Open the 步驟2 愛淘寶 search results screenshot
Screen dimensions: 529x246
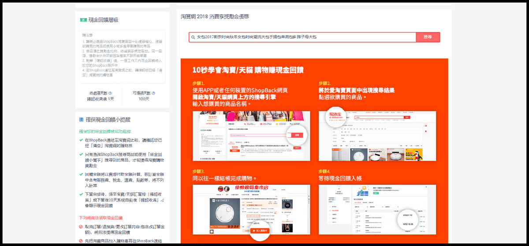point(377,136)
